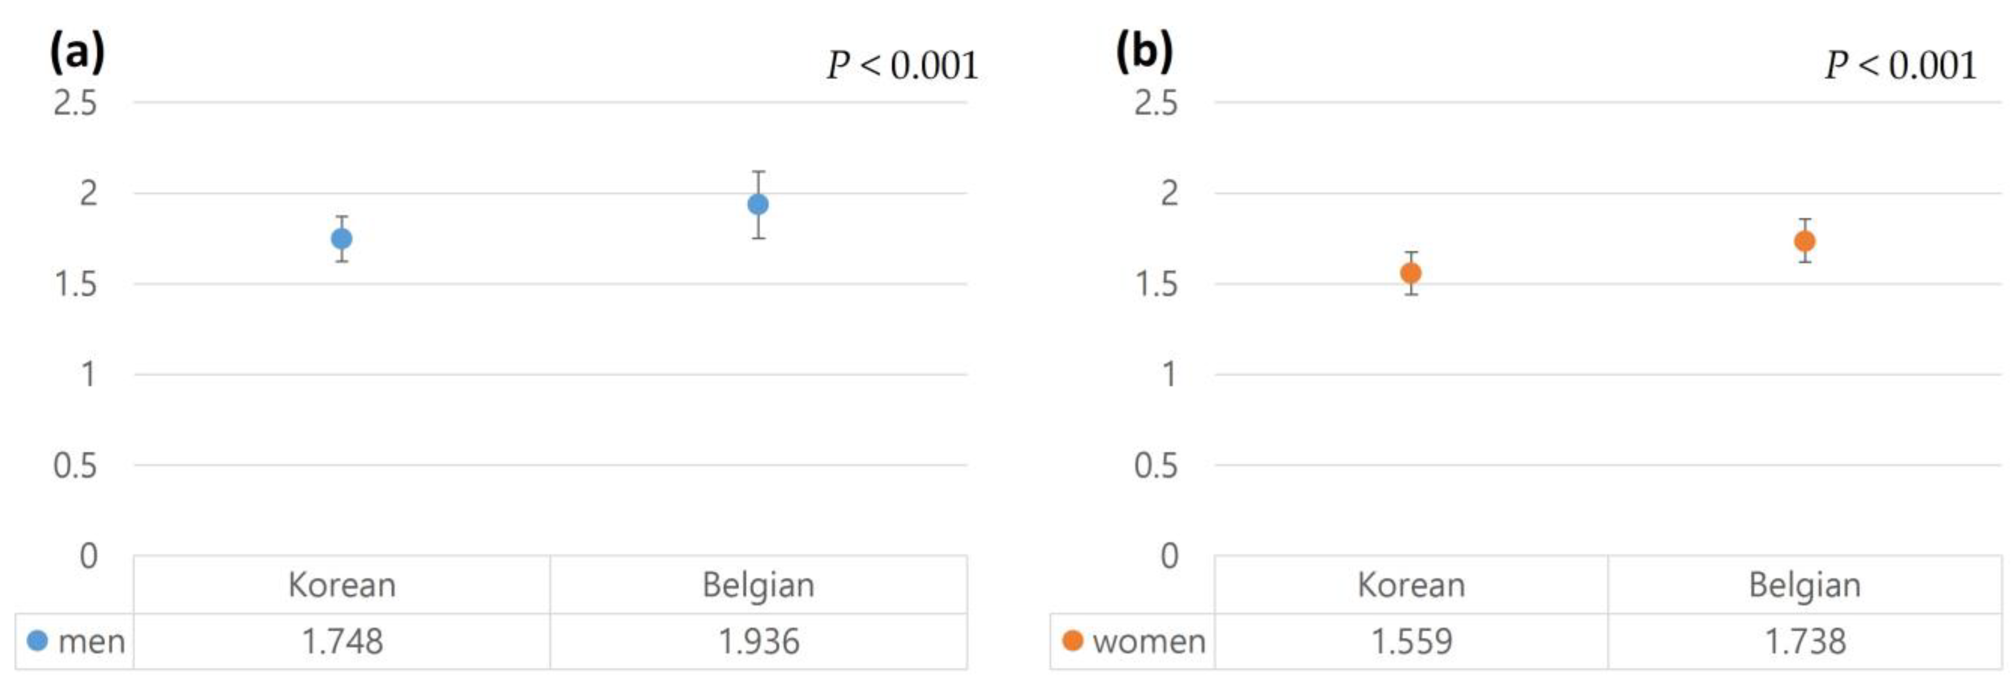
Task: Click the (b) panel label
Action: (x=1144, y=52)
